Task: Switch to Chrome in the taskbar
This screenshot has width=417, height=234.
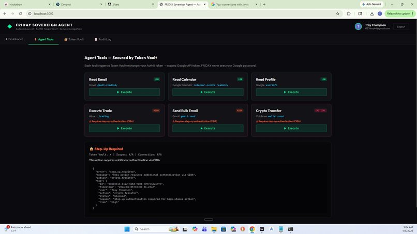Action: click(x=252, y=229)
